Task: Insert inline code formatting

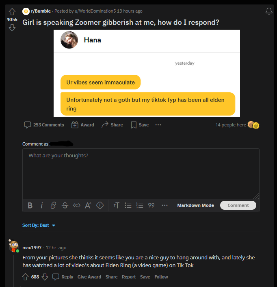Action: [76, 205]
